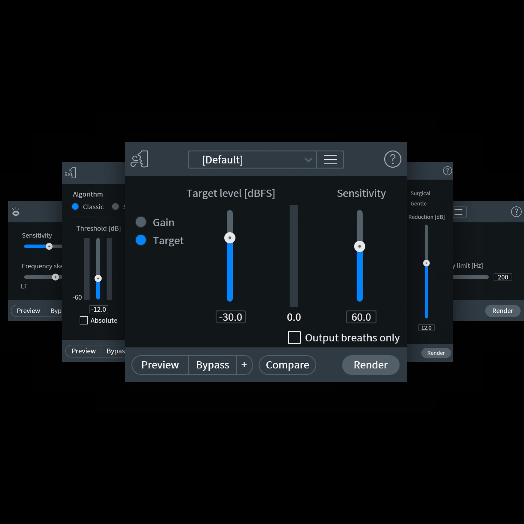Open the [Default] preset dropdown
The width and height of the screenshot is (524, 524).
click(x=252, y=160)
